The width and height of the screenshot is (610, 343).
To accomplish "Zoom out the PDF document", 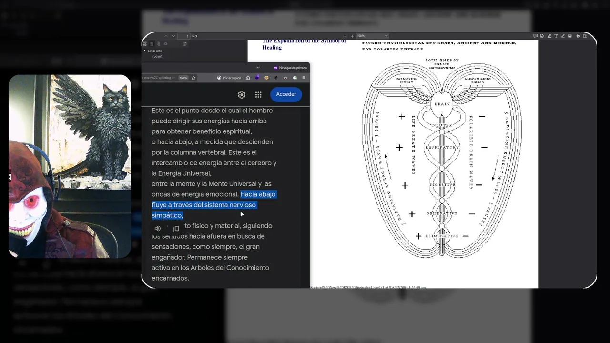I will pyautogui.click(x=345, y=36).
